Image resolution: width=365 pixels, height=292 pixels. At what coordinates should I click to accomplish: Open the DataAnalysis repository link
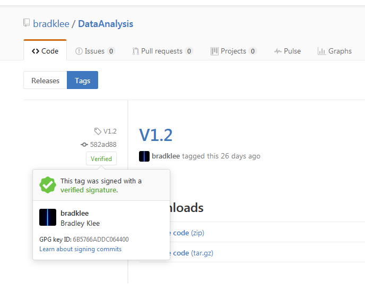(x=106, y=24)
